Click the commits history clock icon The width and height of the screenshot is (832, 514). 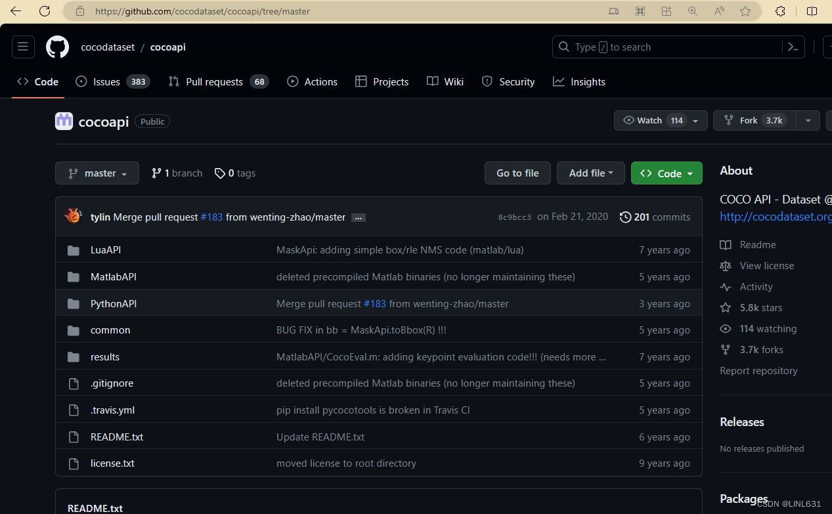(x=624, y=217)
